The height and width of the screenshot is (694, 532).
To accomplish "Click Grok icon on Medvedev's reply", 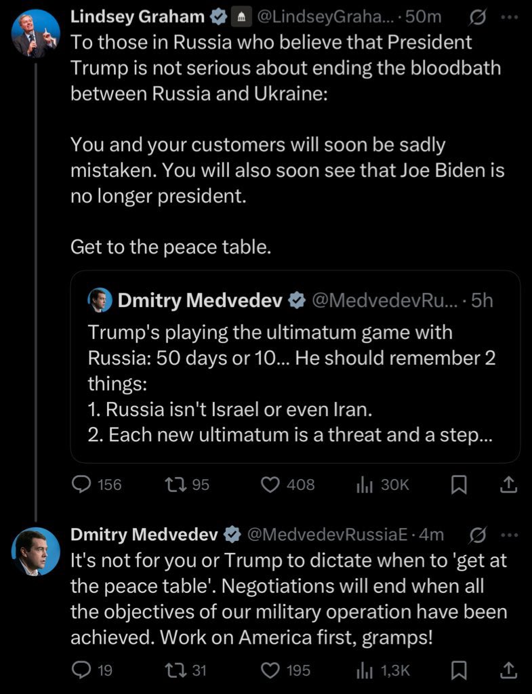I will (x=478, y=535).
